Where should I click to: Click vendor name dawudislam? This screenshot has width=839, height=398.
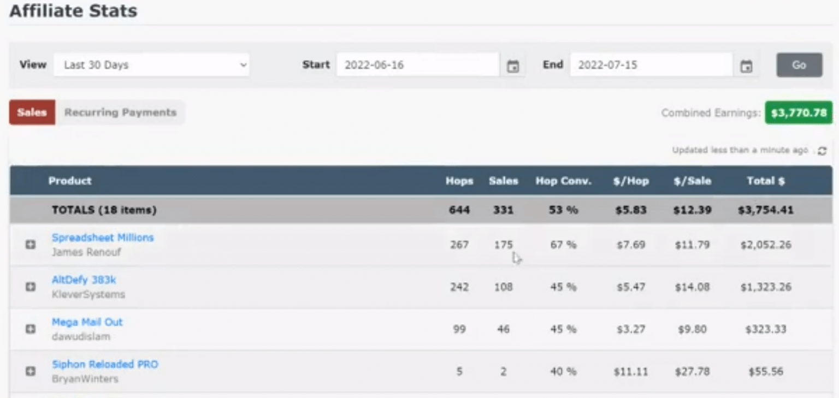coord(81,336)
